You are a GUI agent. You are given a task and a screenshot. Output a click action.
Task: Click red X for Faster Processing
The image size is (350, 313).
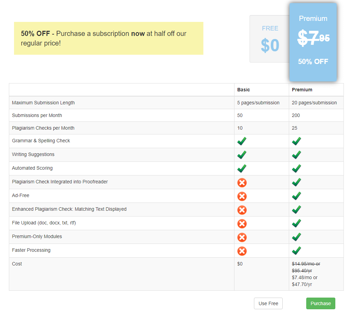point(242,251)
